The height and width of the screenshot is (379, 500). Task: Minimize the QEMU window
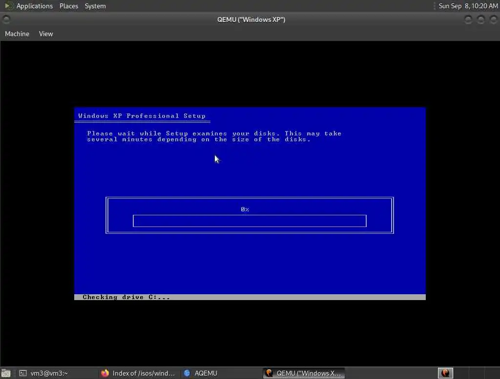[x=468, y=20]
